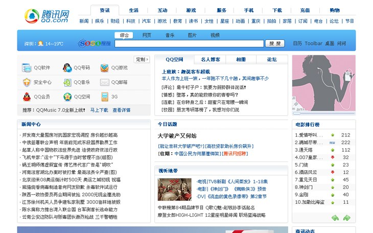
Task: Click the QQ会员 red penguin icon
Action: click(x=27, y=97)
